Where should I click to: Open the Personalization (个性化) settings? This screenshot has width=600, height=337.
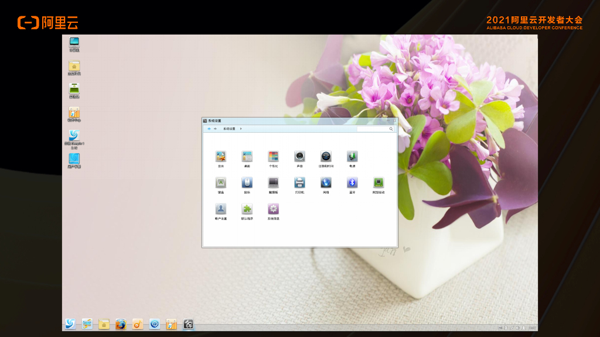point(273,157)
